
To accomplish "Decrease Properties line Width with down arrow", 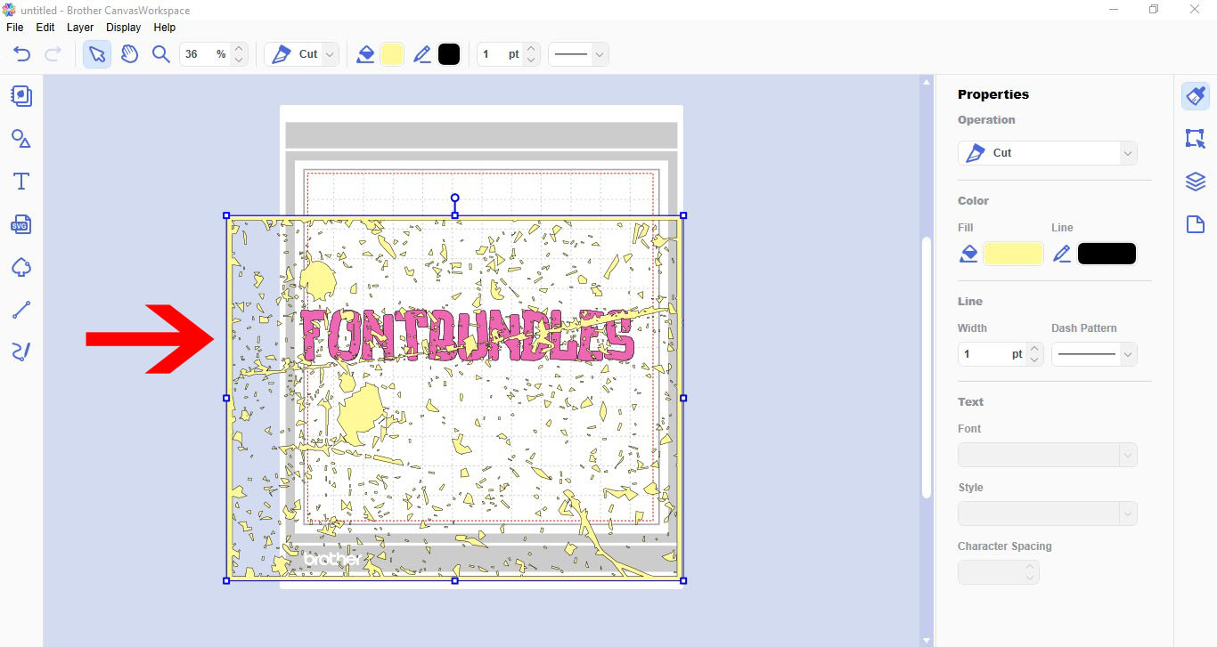I will point(1034,360).
